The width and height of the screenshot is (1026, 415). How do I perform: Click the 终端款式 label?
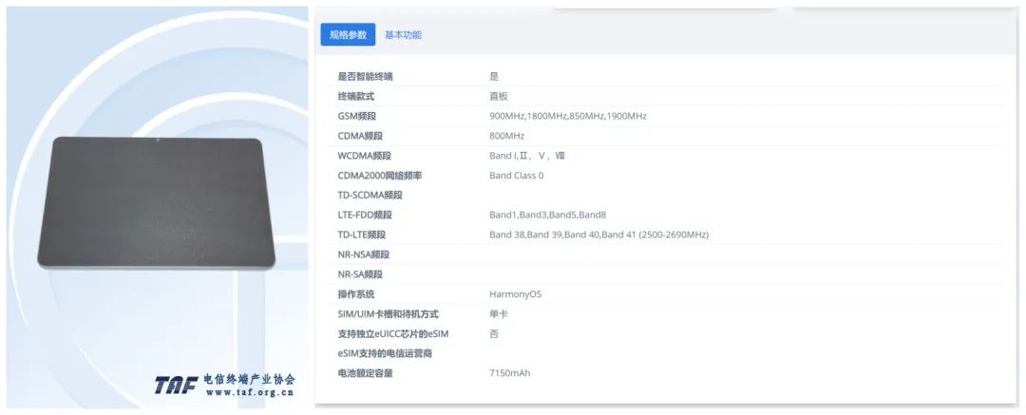(356, 96)
